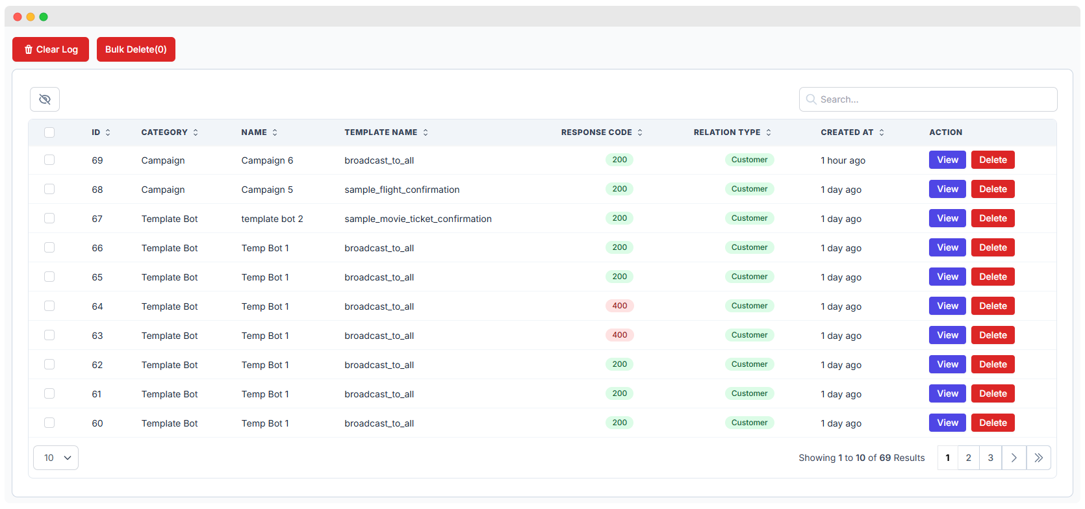
Task: Sort by Relation Type sort icon
Action: click(769, 132)
